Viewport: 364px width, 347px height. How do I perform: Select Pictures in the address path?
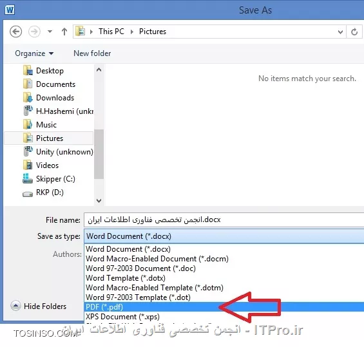pyautogui.click(x=153, y=32)
